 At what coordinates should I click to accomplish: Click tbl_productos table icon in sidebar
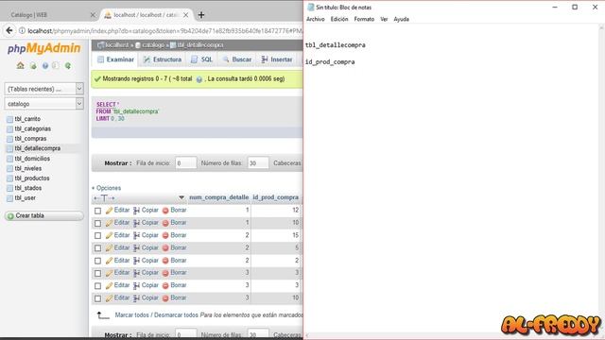9,178
